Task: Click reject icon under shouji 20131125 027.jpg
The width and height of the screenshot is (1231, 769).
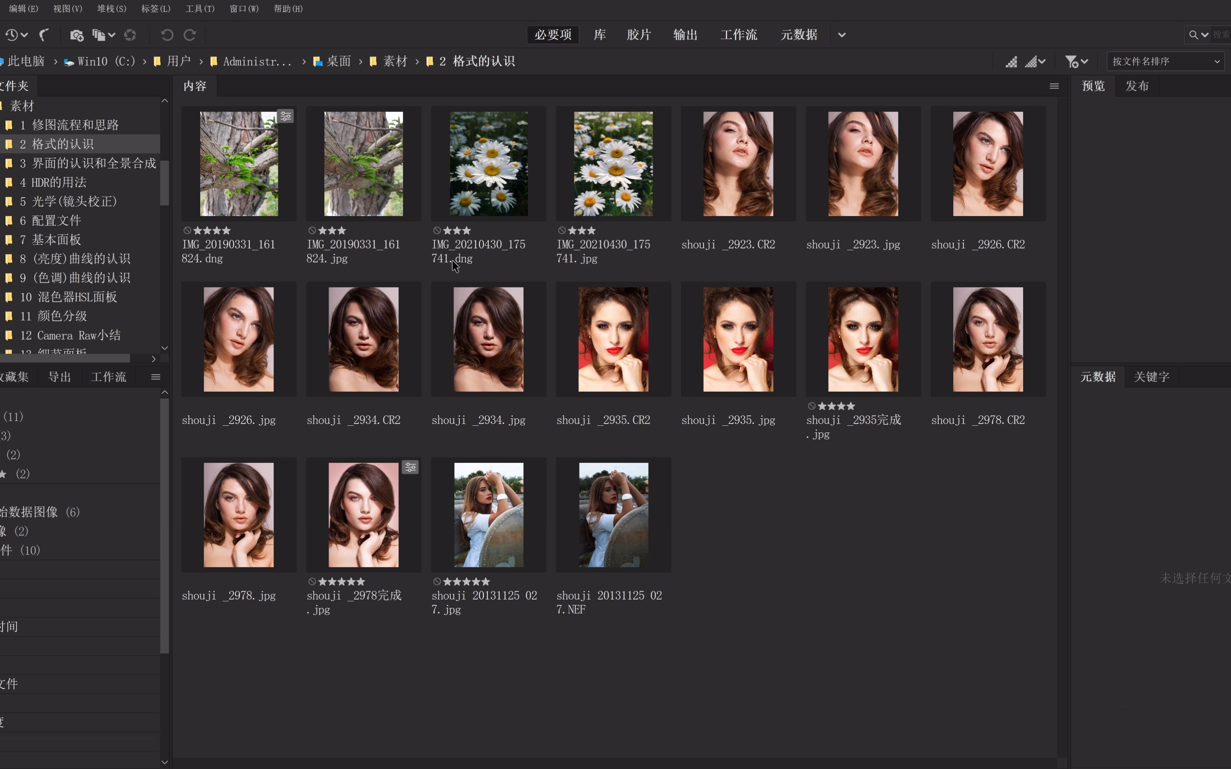Action: 437,581
